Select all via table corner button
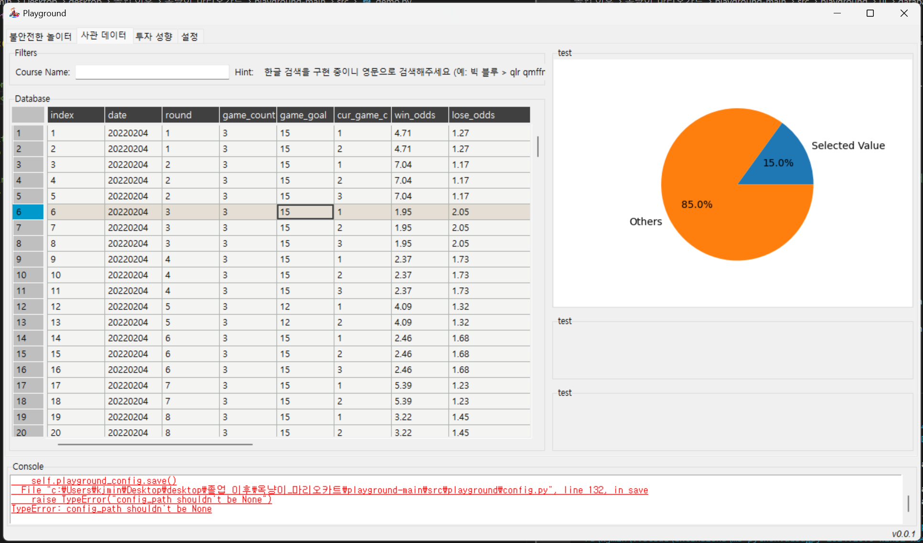This screenshot has width=923, height=543. (28, 115)
